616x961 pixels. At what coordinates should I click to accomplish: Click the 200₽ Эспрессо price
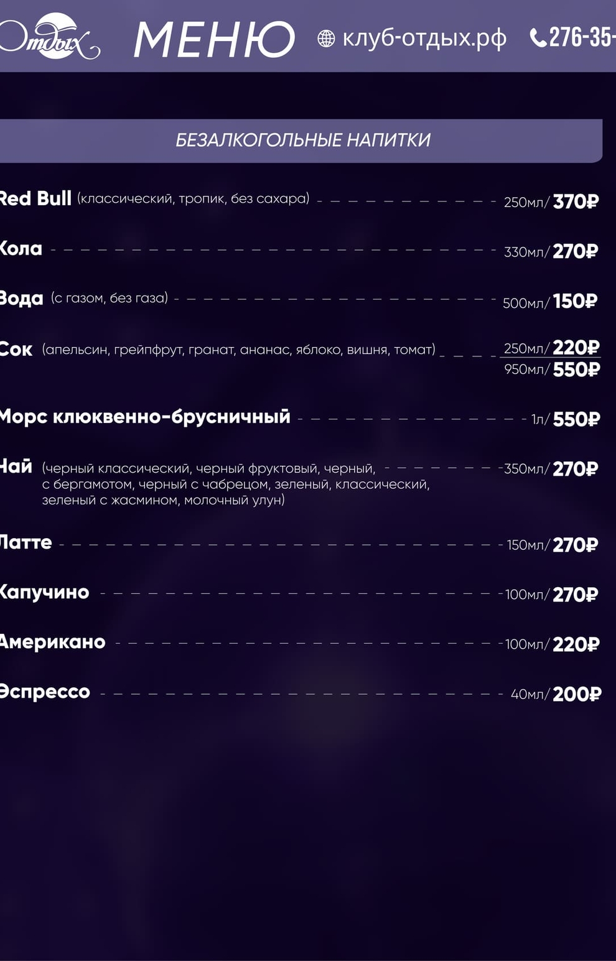[x=577, y=694]
